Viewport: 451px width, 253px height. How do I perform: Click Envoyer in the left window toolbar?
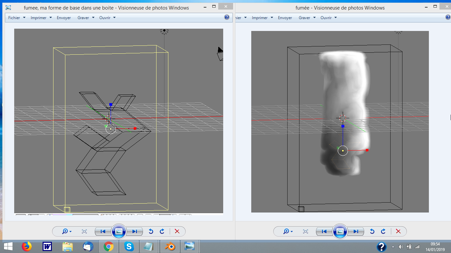click(x=64, y=18)
